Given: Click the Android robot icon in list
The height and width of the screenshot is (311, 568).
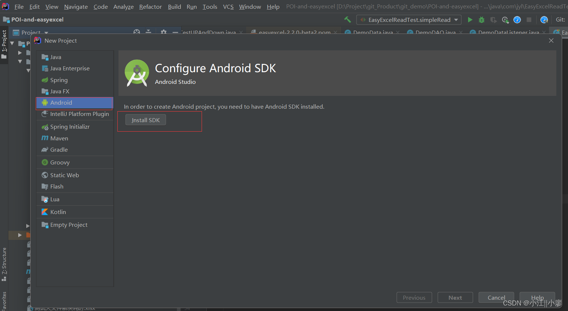Looking at the screenshot, I should coord(45,103).
